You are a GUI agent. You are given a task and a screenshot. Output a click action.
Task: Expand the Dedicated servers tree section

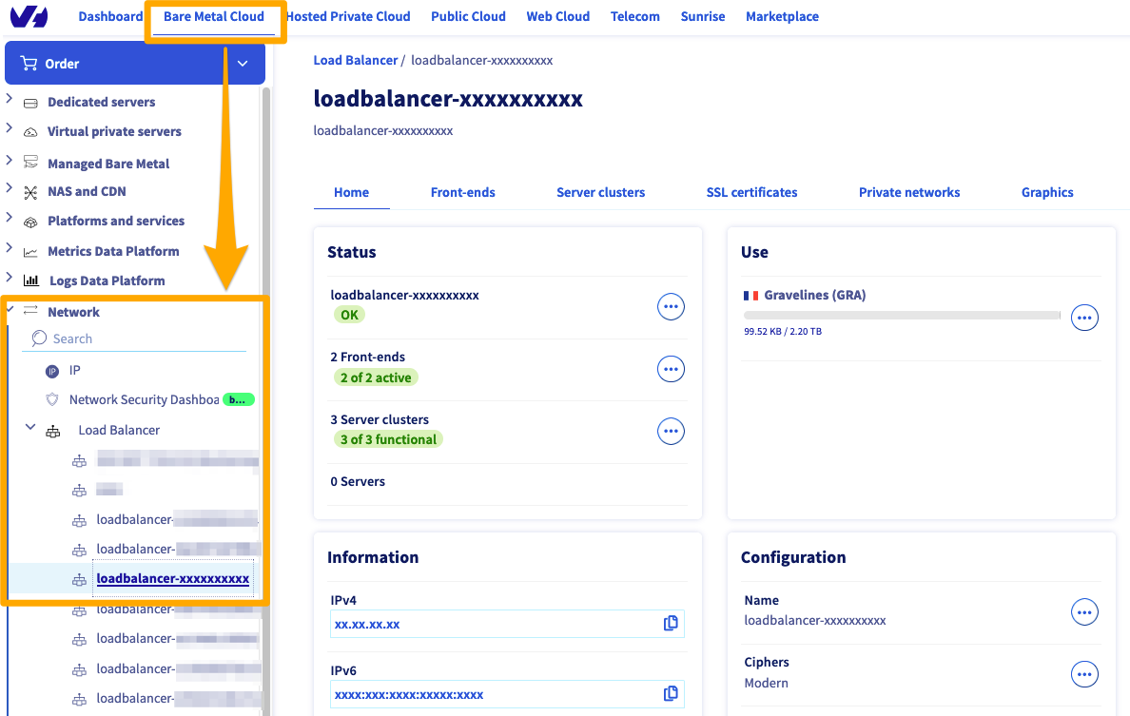(x=10, y=100)
